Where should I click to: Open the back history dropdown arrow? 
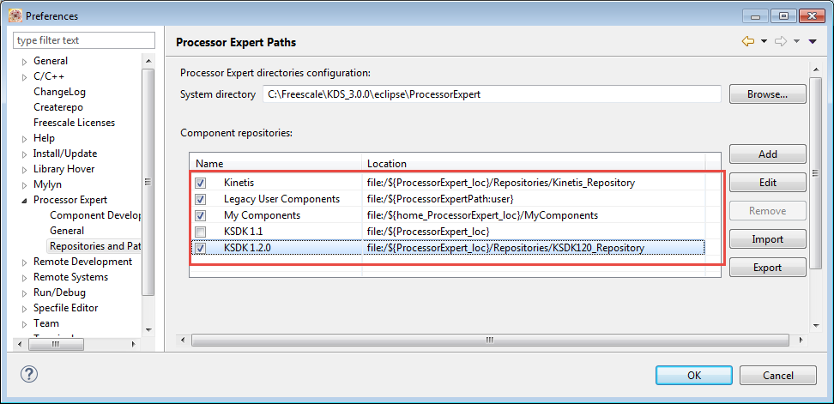pyautogui.click(x=764, y=41)
